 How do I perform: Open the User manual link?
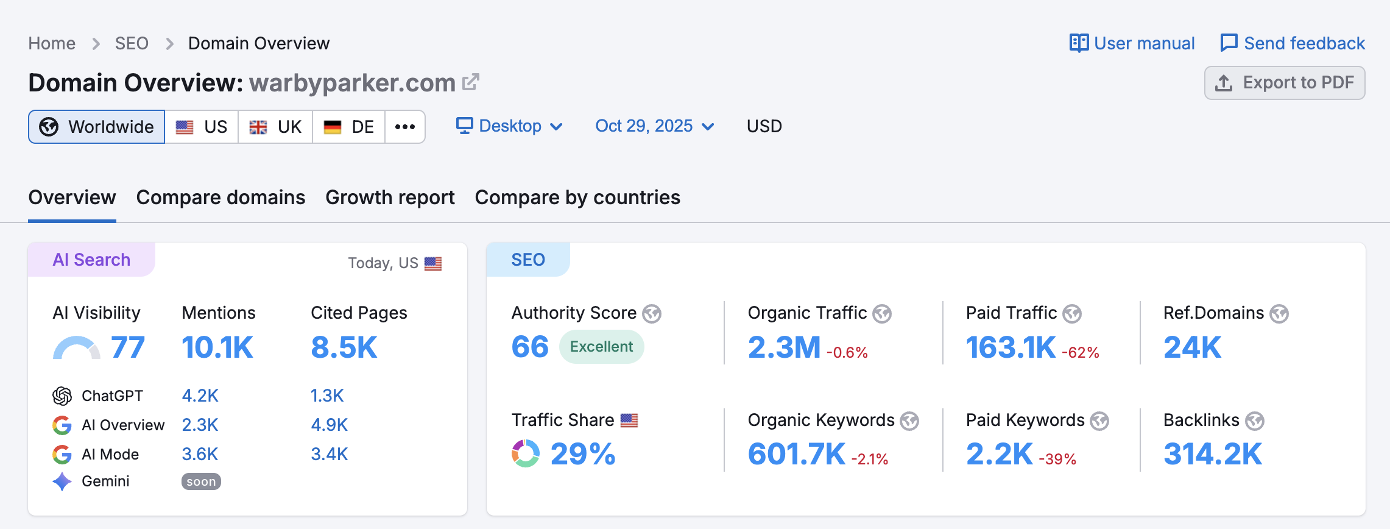[x=1132, y=43]
